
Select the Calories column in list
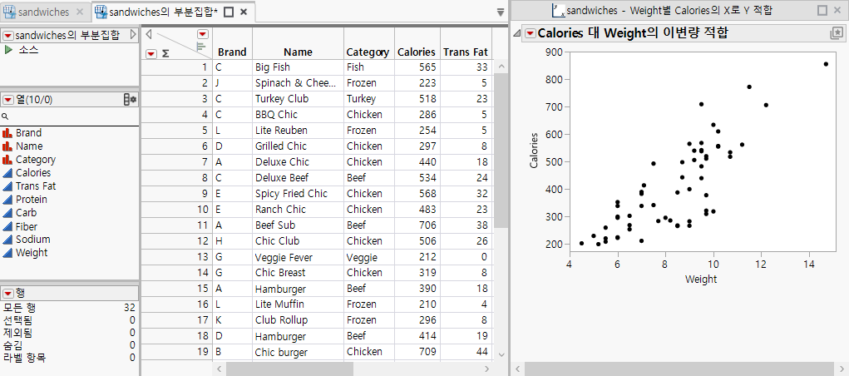click(33, 173)
